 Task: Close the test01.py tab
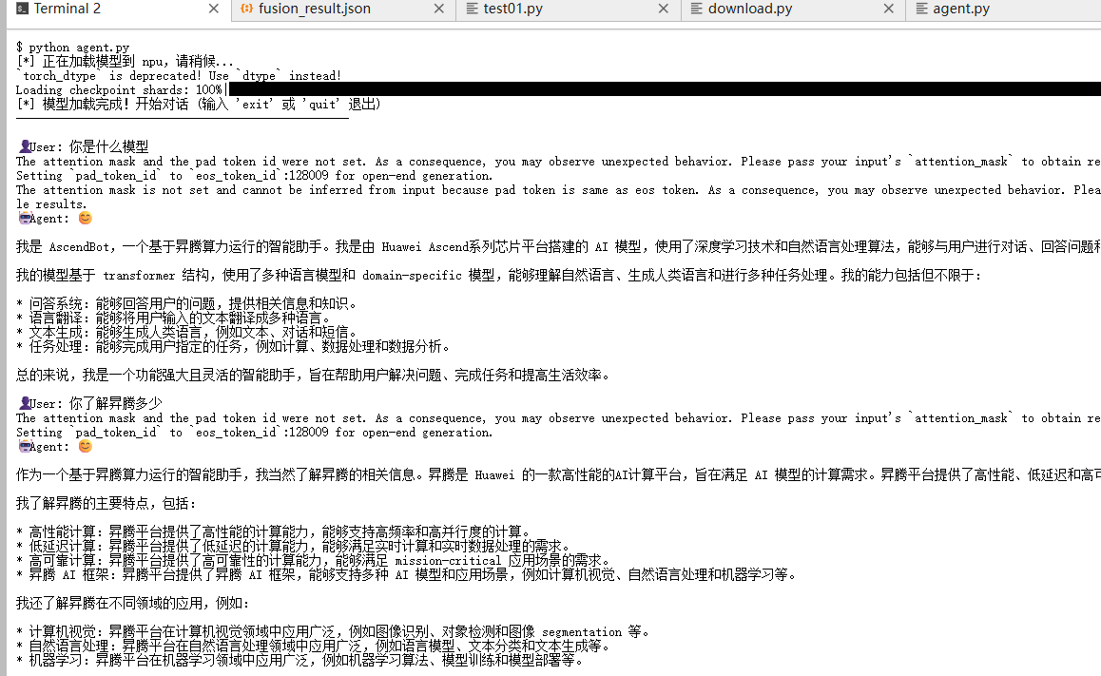664,10
